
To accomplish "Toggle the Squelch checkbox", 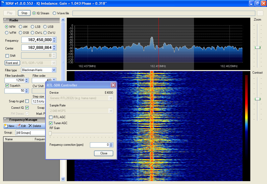I will coord(7,86).
